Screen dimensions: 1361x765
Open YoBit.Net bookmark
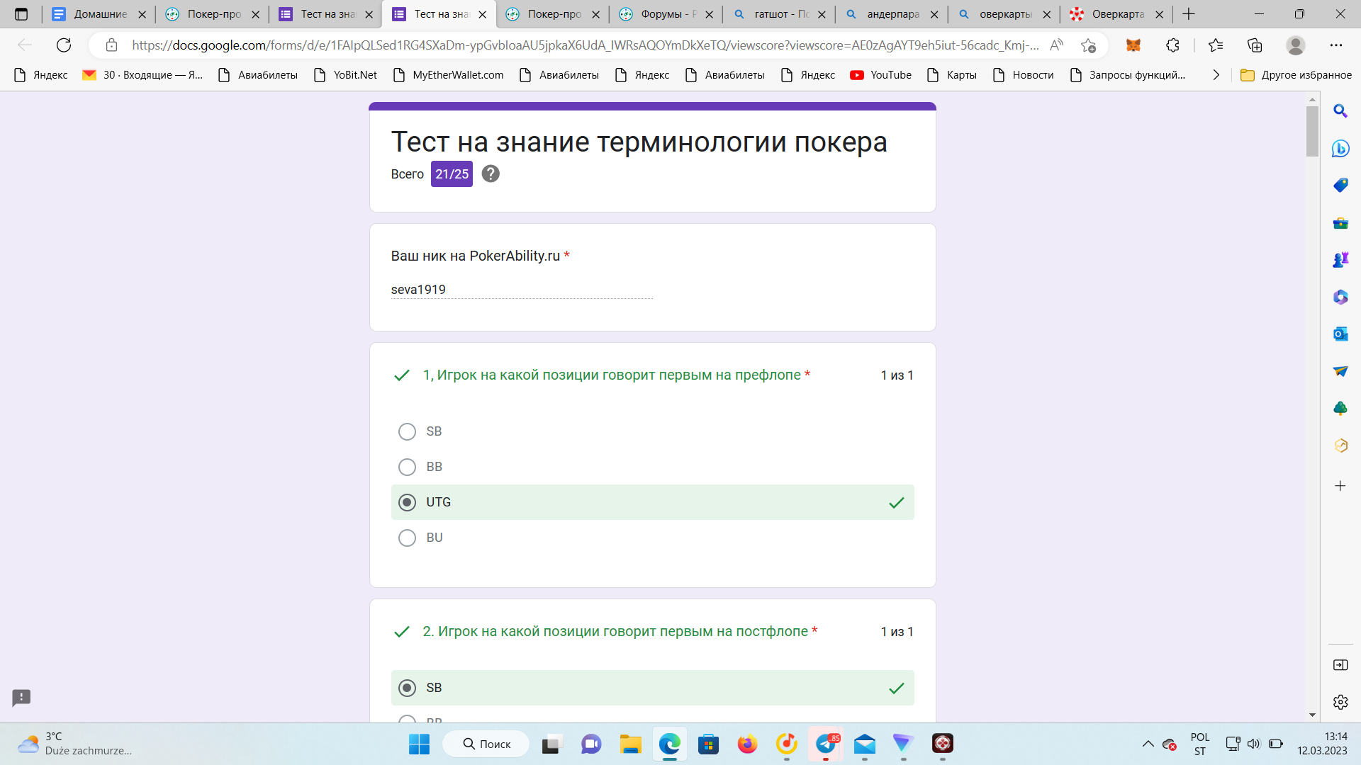tap(345, 75)
